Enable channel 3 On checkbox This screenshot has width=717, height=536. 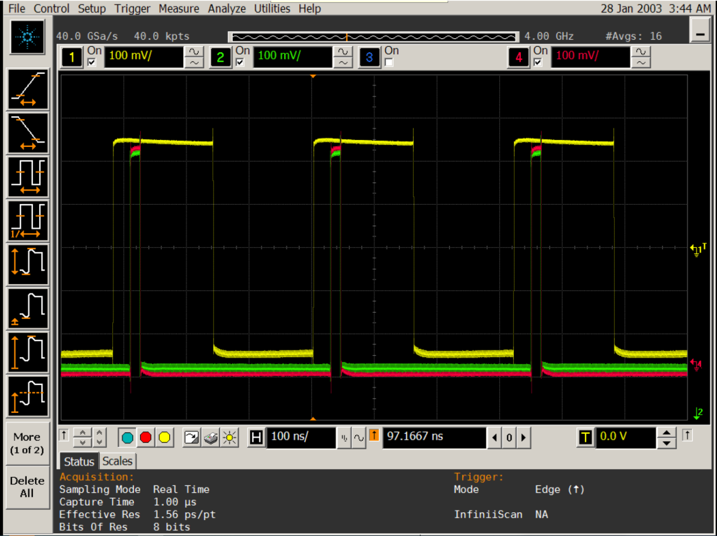[x=389, y=62]
